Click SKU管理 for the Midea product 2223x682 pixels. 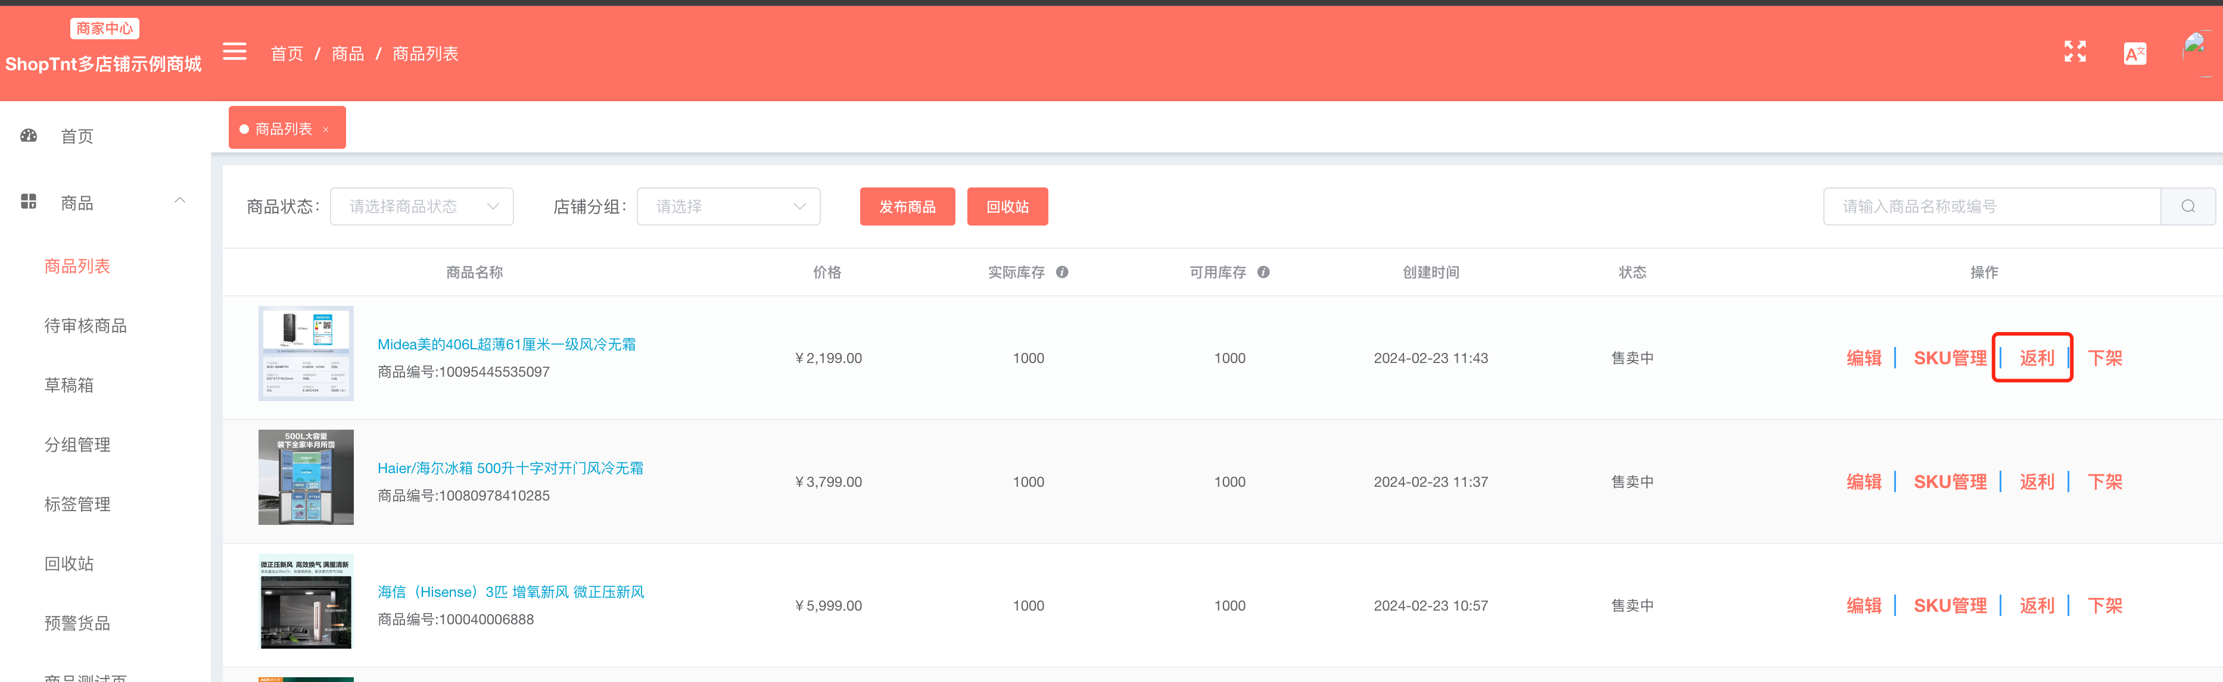pyautogui.click(x=1950, y=358)
